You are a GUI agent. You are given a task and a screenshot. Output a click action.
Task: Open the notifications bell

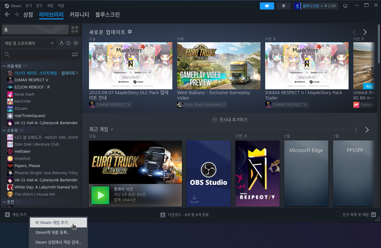(284, 6)
